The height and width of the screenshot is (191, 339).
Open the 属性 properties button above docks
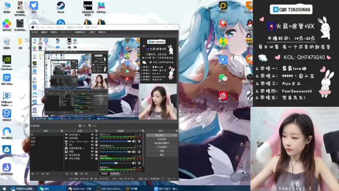pyautogui.click(x=82, y=126)
